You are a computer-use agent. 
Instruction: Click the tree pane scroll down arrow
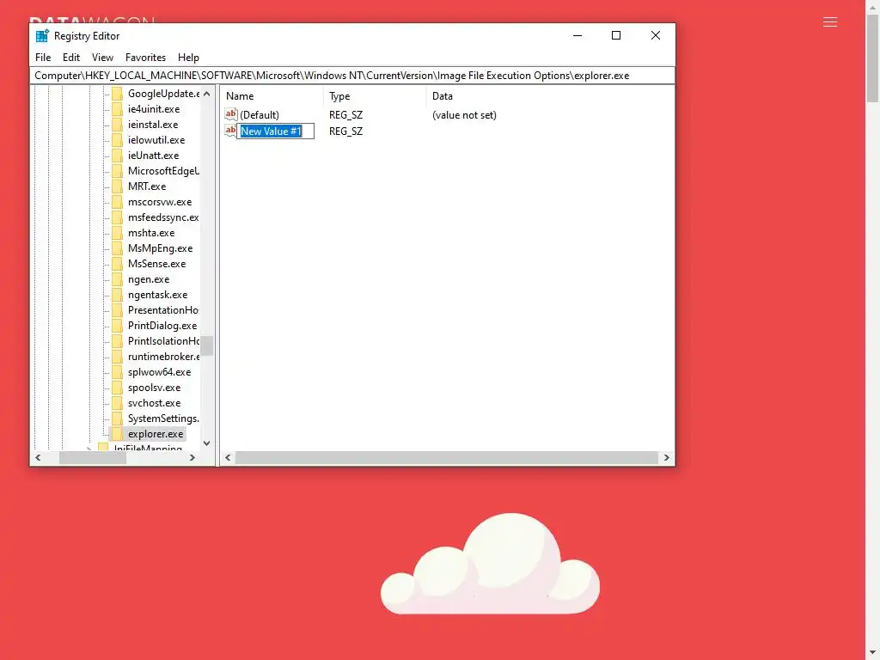[x=206, y=443]
